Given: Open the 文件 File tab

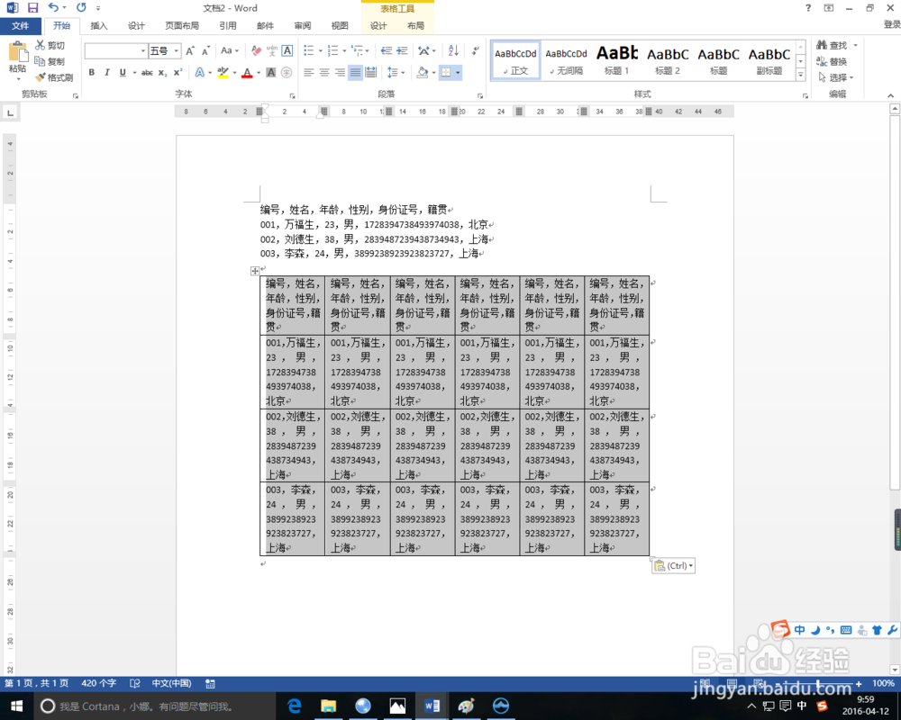Looking at the screenshot, I should pyautogui.click(x=20, y=25).
